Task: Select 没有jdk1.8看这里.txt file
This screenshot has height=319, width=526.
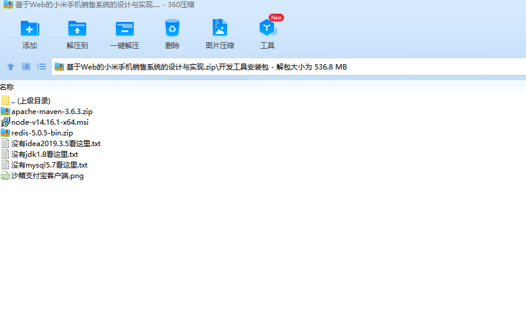Action: click(x=40, y=154)
